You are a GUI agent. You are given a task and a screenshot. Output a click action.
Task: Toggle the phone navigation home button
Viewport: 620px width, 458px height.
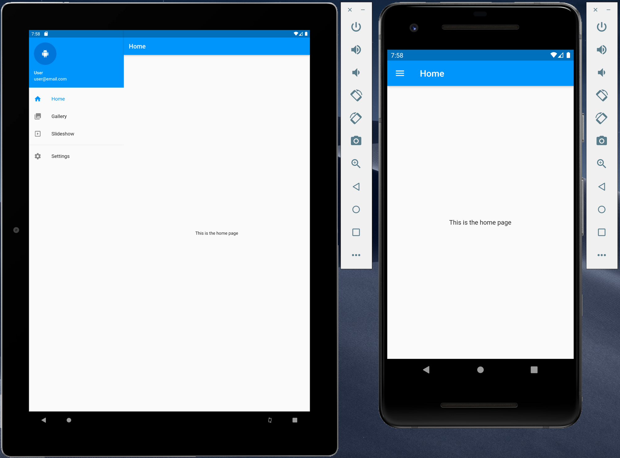pos(480,369)
